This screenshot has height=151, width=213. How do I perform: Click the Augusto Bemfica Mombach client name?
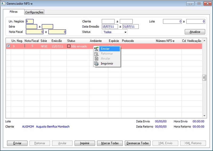[x=53, y=127]
